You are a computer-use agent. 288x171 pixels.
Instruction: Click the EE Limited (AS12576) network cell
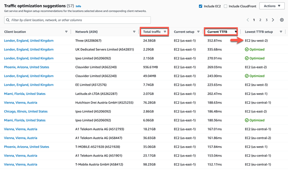point(91,85)
